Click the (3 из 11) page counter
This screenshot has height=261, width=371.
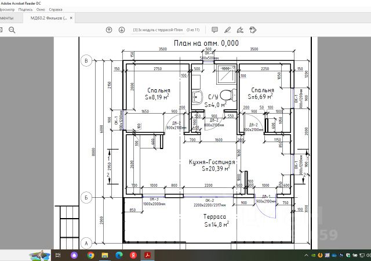click(x=193, y=30)
